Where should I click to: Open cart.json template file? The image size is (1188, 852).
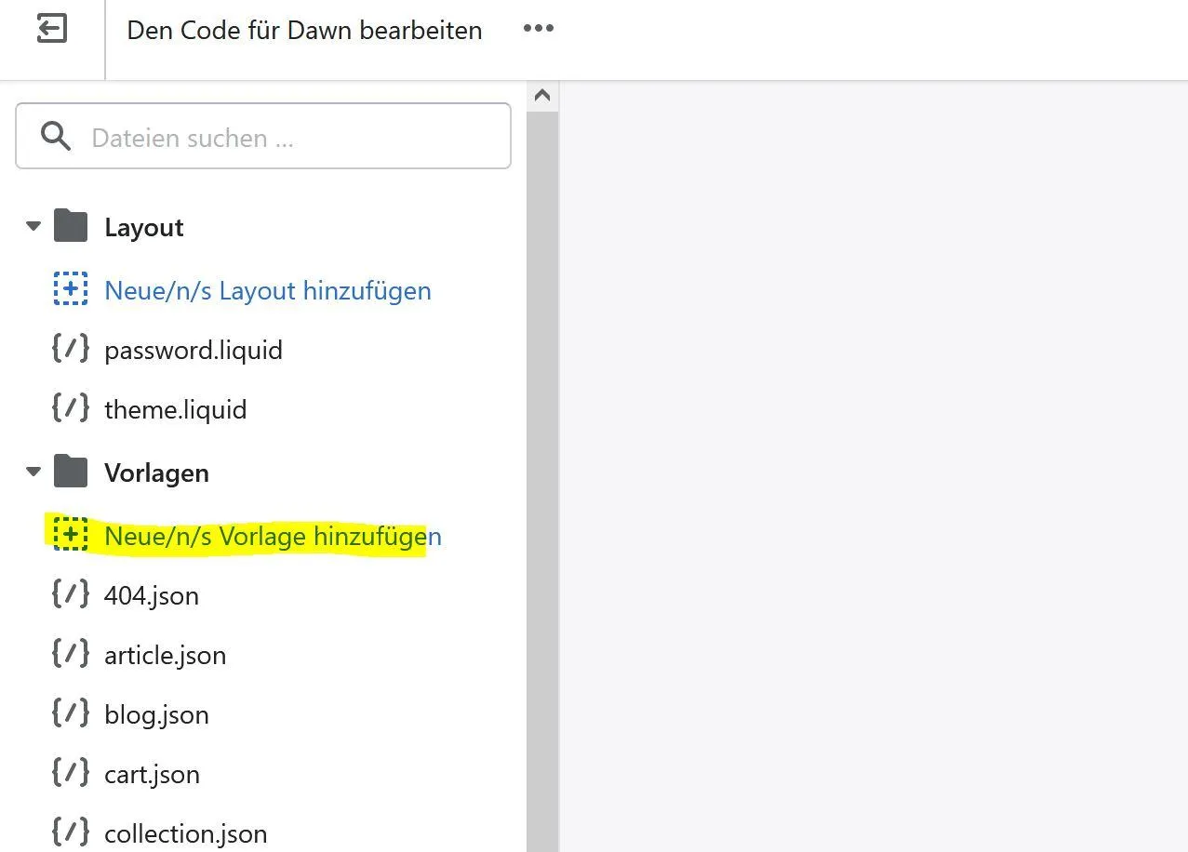152,774
